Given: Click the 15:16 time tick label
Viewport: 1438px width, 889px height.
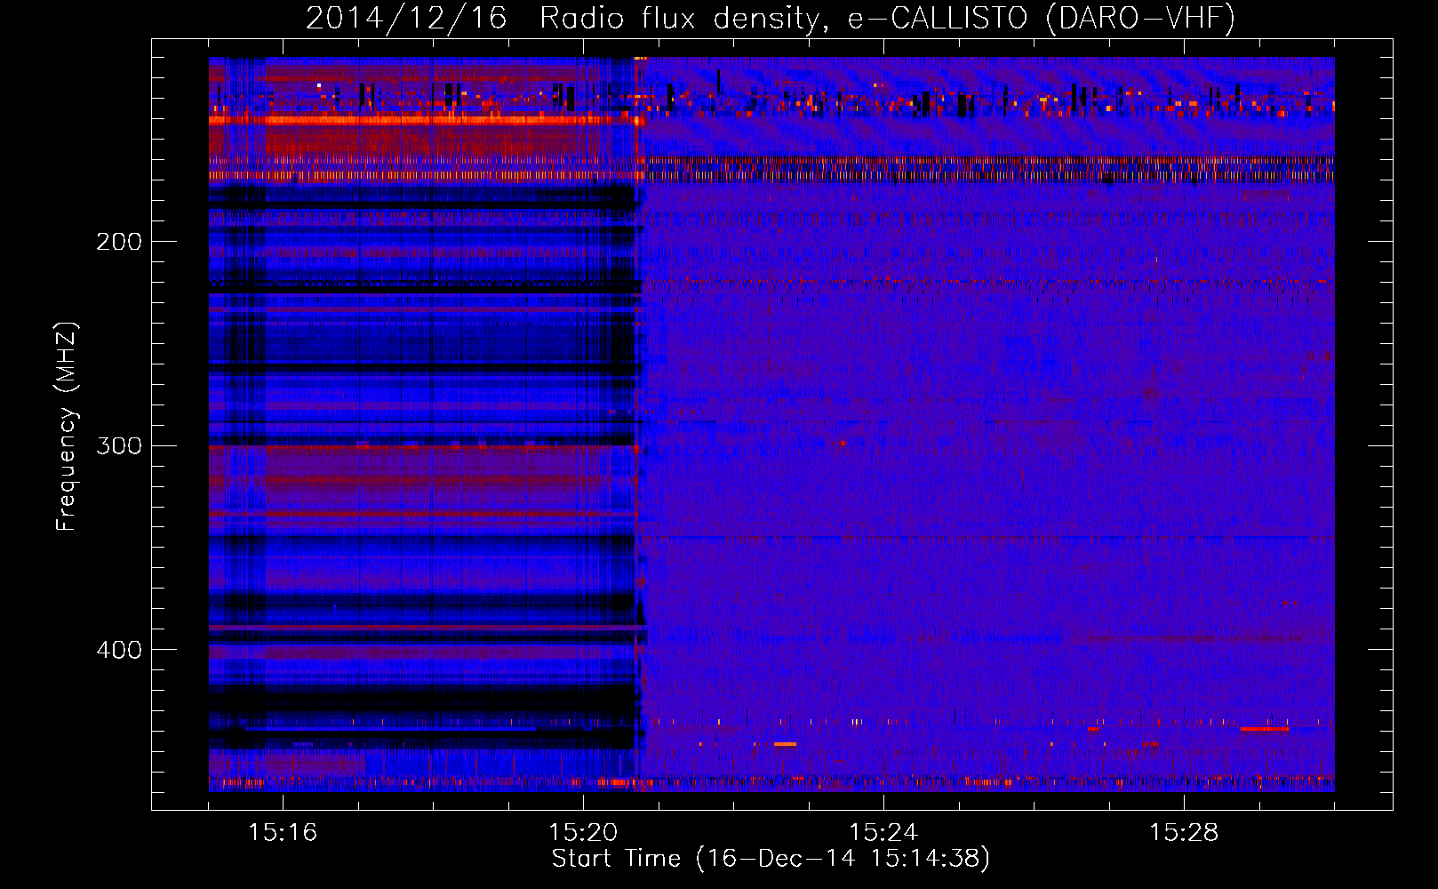Looking at the screenshot, I should point(283,833).
